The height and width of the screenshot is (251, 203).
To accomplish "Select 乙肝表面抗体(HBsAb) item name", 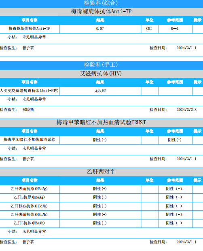I will [29, 215].
